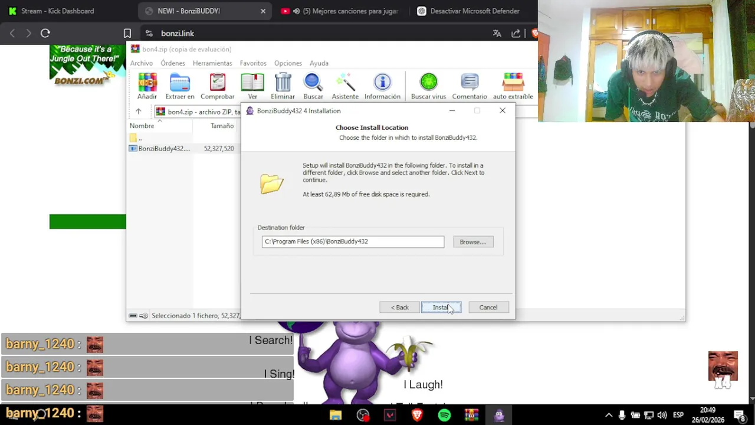Close the NEW! - BonziBUDDY! browser tab
The height and width of the screenshot is (425, 755).
[263, 11]
